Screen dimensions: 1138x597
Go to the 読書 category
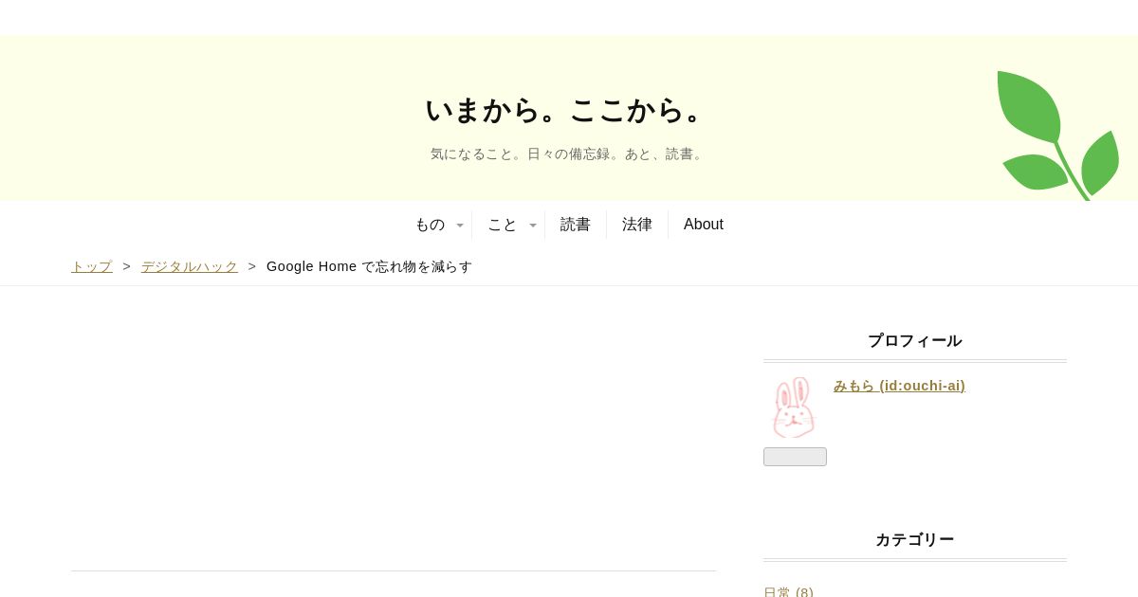click(x=576, y=225)
